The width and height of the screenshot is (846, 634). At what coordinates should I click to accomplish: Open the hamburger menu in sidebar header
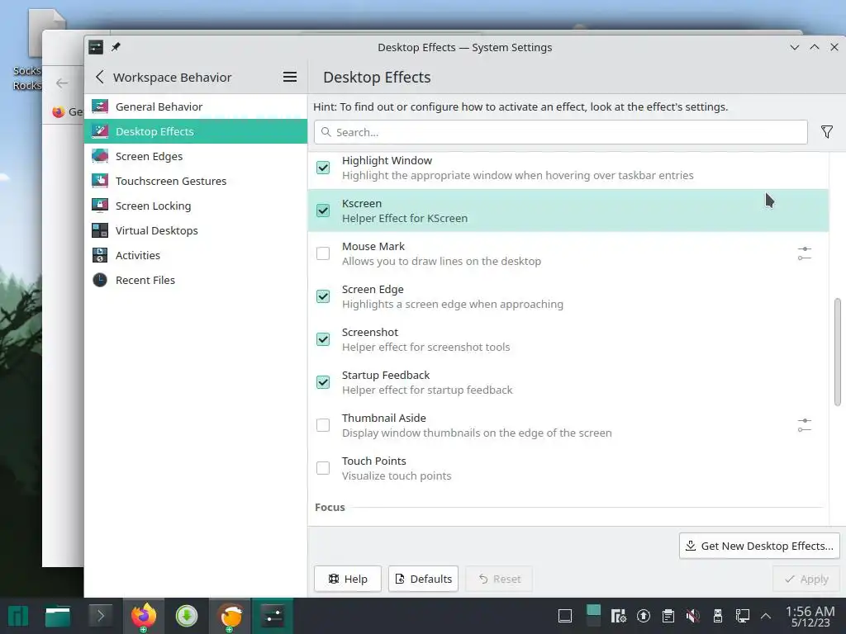click(x=290, y=77)
